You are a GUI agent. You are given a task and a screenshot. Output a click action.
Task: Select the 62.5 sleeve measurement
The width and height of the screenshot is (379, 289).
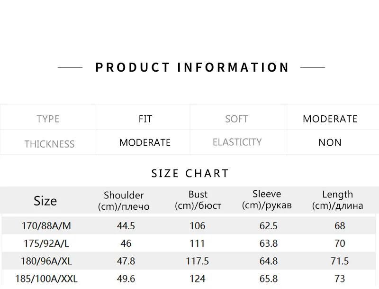(268, 226)
